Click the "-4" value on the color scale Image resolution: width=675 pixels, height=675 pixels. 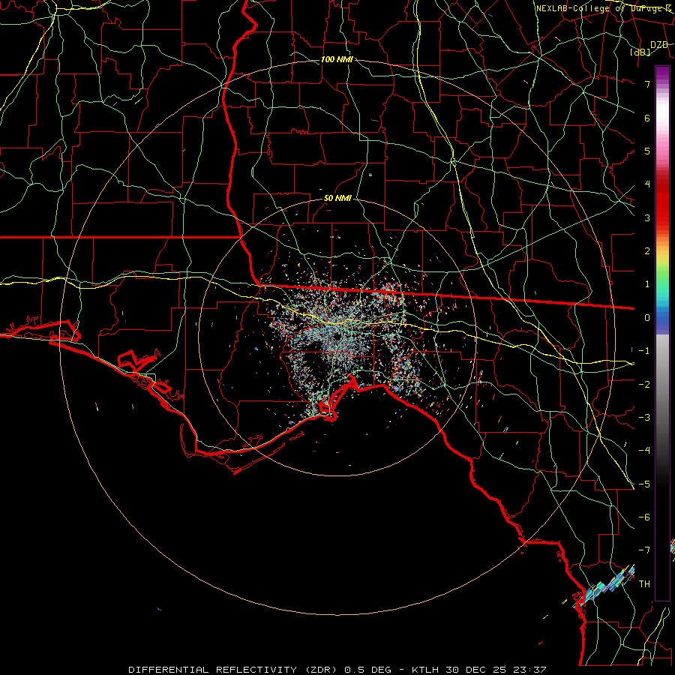[x=644, y=451]
